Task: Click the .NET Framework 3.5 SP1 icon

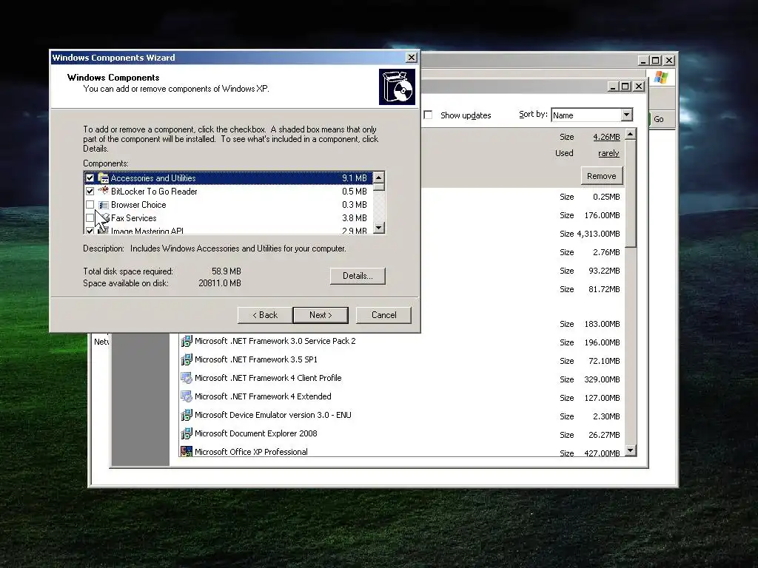Action: click(186, 359)
